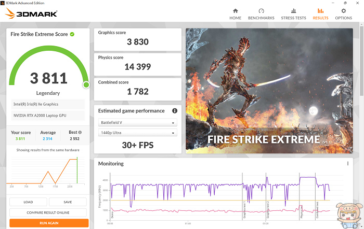
Task: Open the HOME tab
Action: pos(235,14)
